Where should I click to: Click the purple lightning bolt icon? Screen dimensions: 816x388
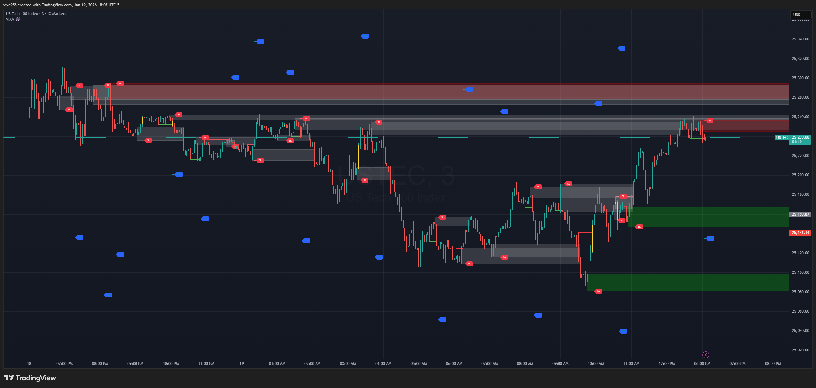pyautogui.click(x=706, y=355)
